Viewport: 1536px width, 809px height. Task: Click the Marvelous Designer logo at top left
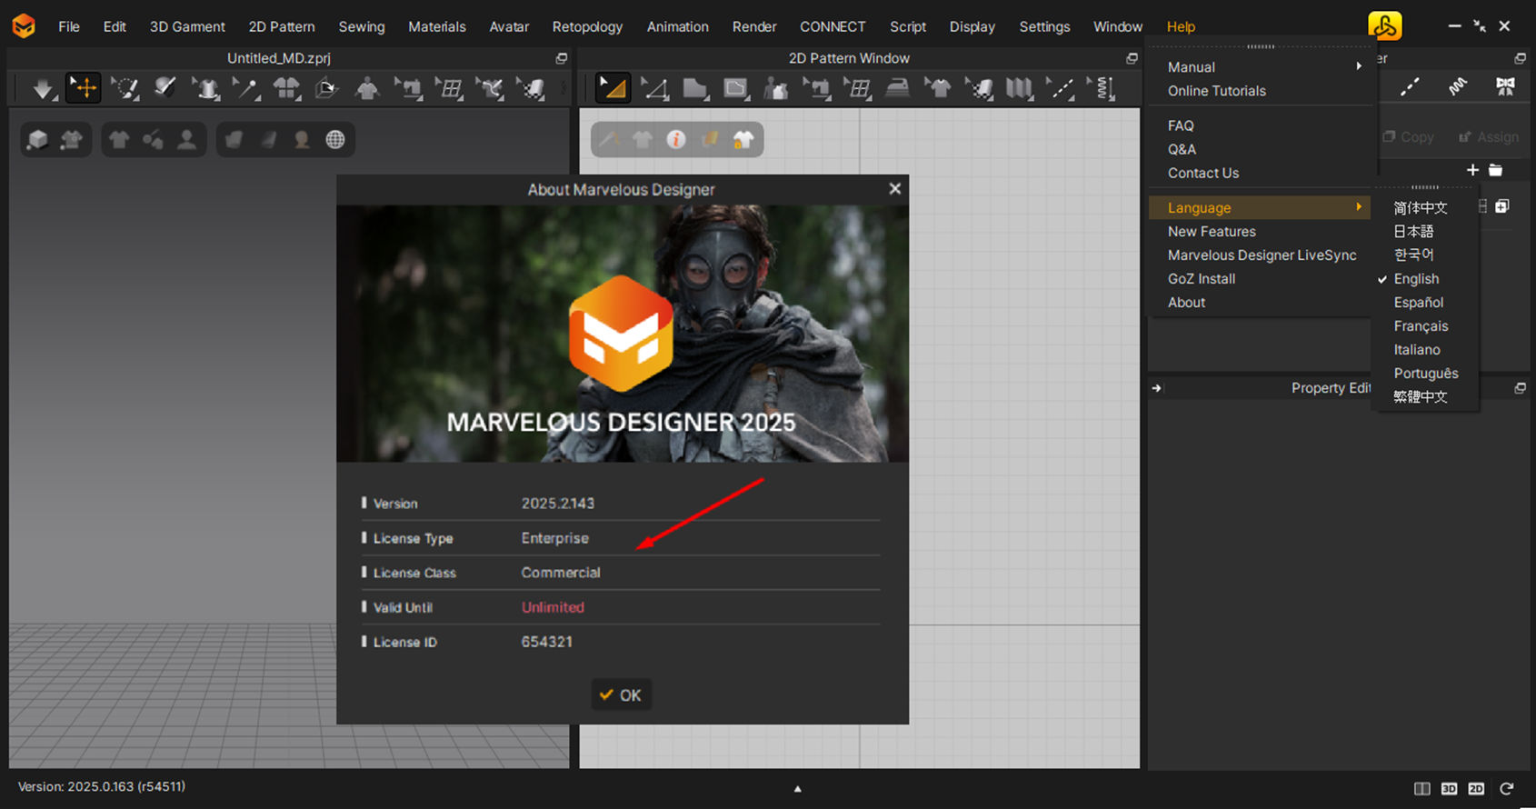point(24,25)
